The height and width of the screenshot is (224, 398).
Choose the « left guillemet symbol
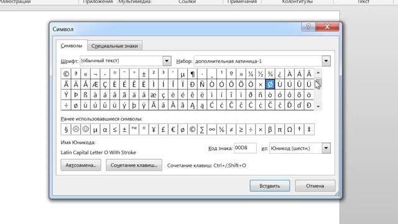coord(86,73)
